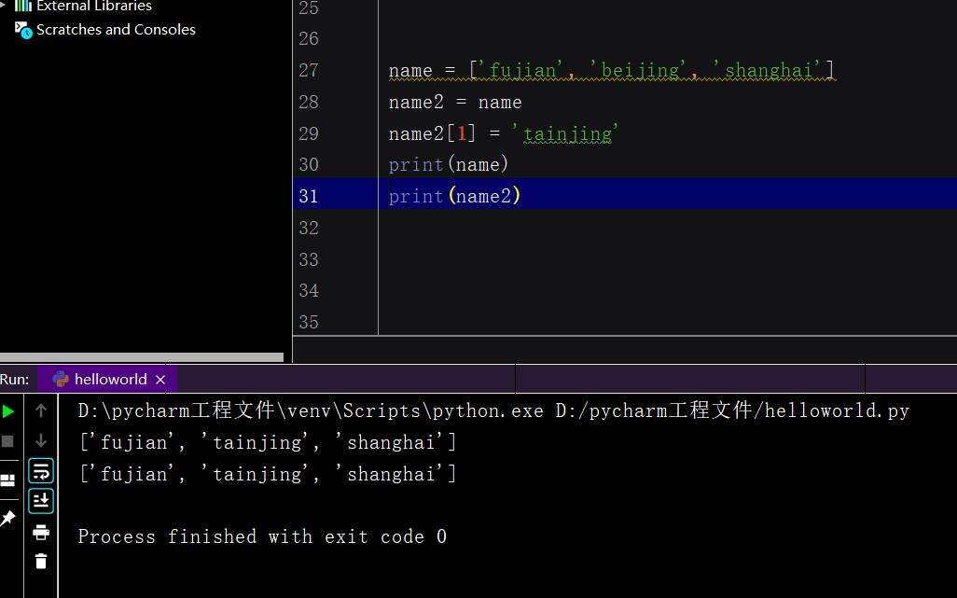Screen dimensions: 957x598
Task: Click the Down the Stack Trace arrow
Action: click(x=40, y=439)
